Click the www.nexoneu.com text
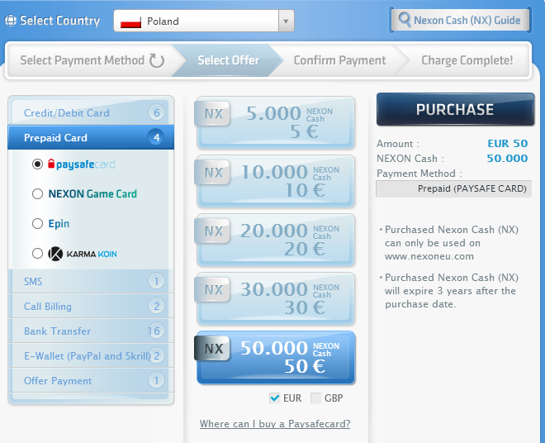The width and height of the screenshot is (545, 443). pos(429,256)
